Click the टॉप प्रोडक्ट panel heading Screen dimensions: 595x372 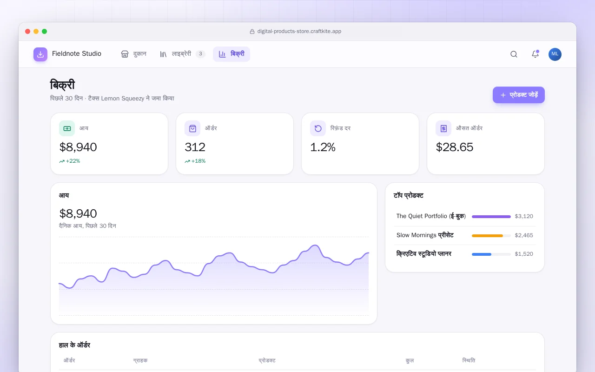409,196
